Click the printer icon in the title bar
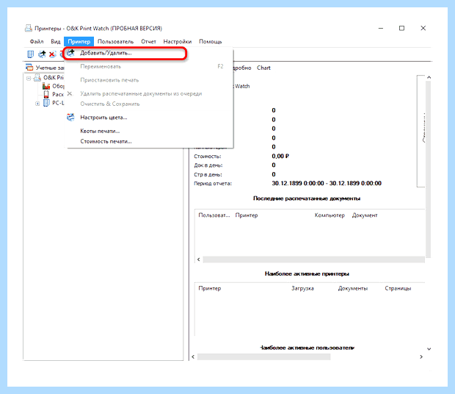 coord(29,28)
